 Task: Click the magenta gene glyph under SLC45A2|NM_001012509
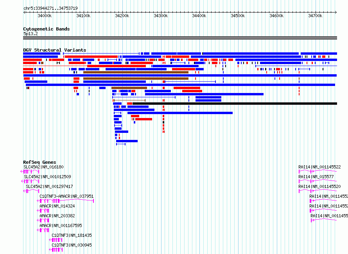pos(30,181)
